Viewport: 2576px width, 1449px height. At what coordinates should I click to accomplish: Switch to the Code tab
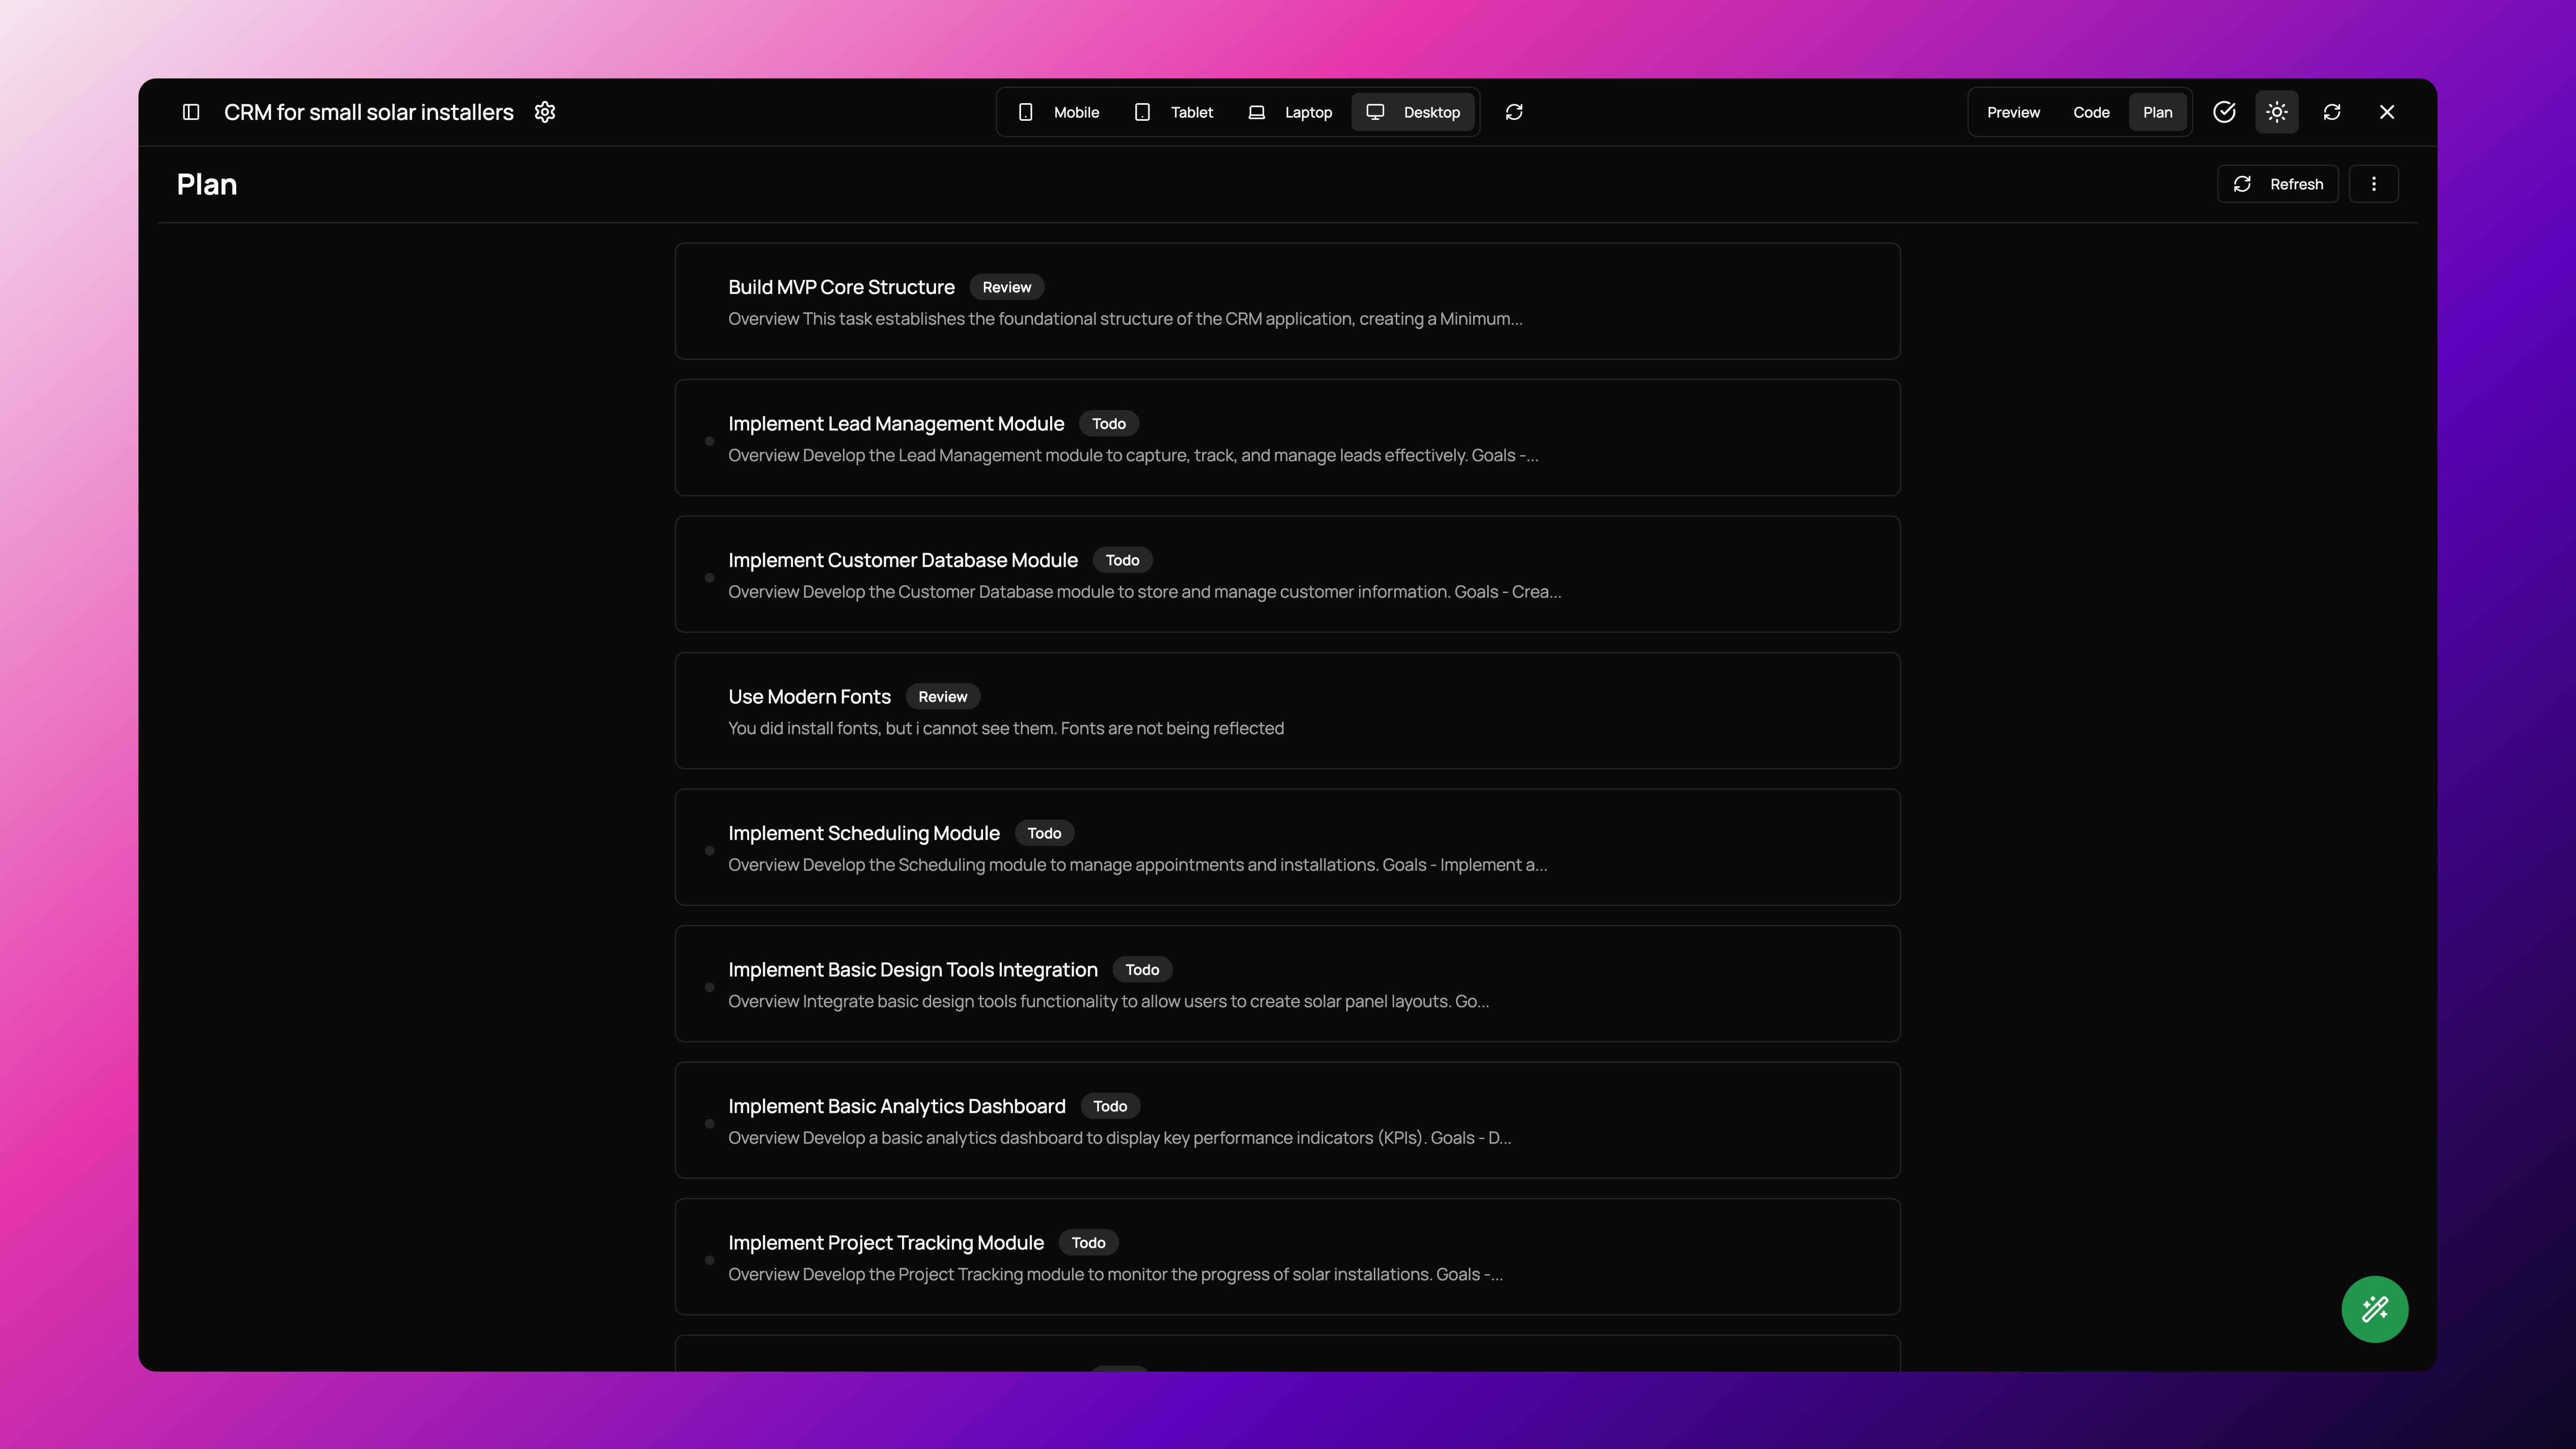click(x=2091, y=112)
